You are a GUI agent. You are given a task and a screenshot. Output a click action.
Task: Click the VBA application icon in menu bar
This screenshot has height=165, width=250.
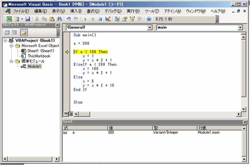(8, 11)
